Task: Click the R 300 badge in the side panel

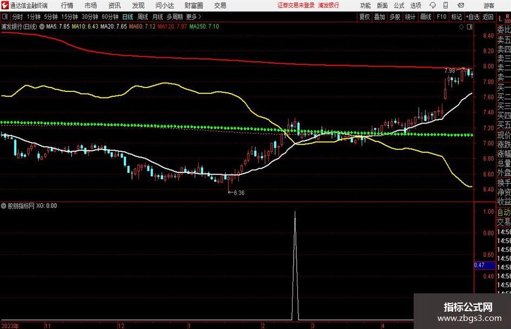Action: tap(507, 18)
